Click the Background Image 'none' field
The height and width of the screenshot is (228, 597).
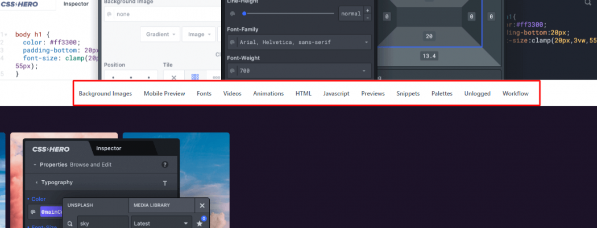pos(163,14)
